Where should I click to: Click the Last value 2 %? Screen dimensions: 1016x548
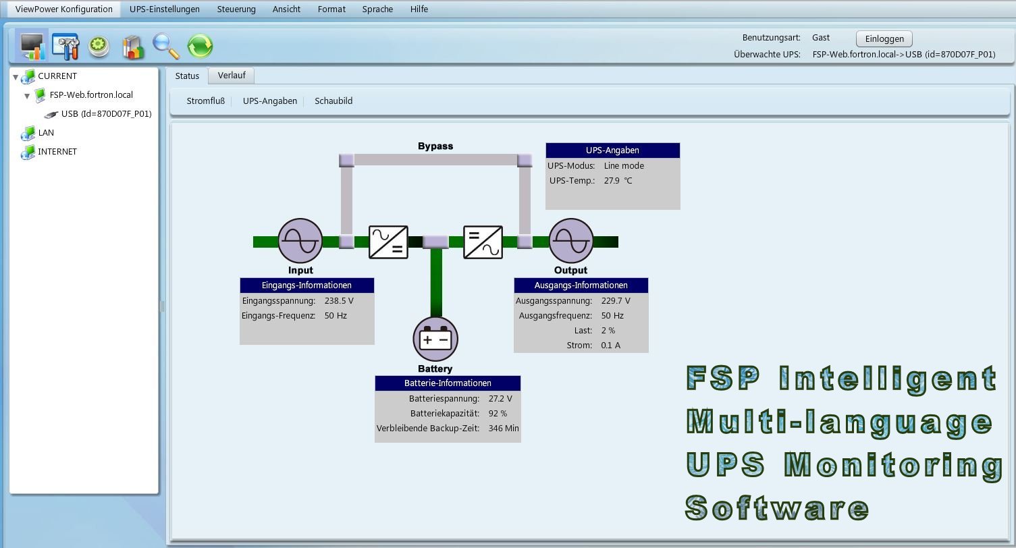[608, 331]
